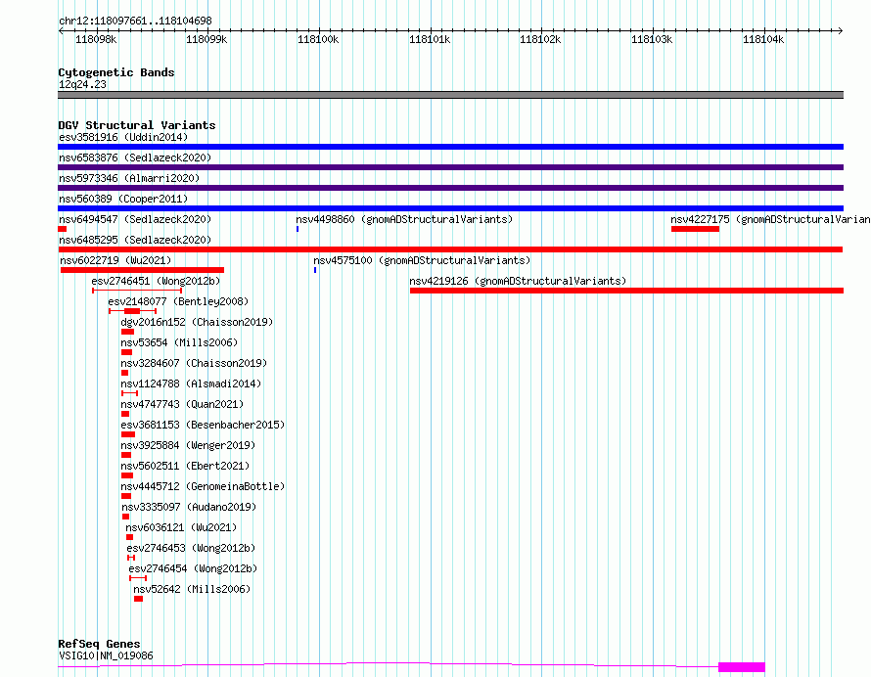This screenshot has height=677, width=871.
Task: Open the nsv5973346 (Almarri2020) variant
Action: tap(129, 178)
